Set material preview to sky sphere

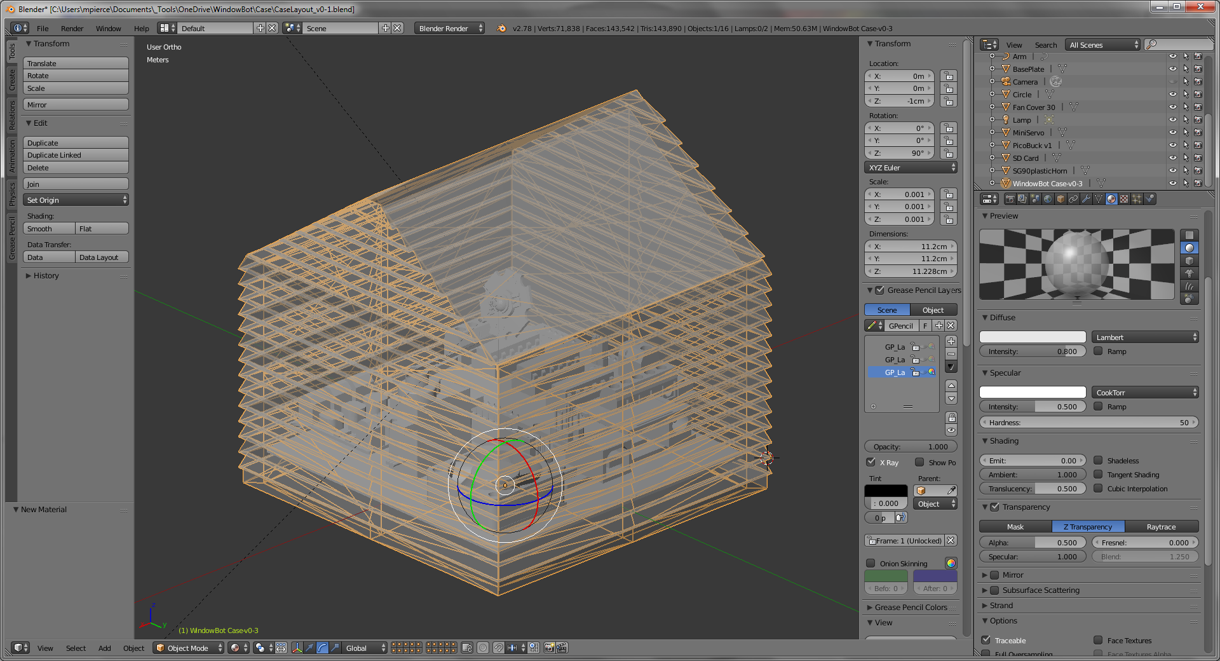coord(1189,298)
